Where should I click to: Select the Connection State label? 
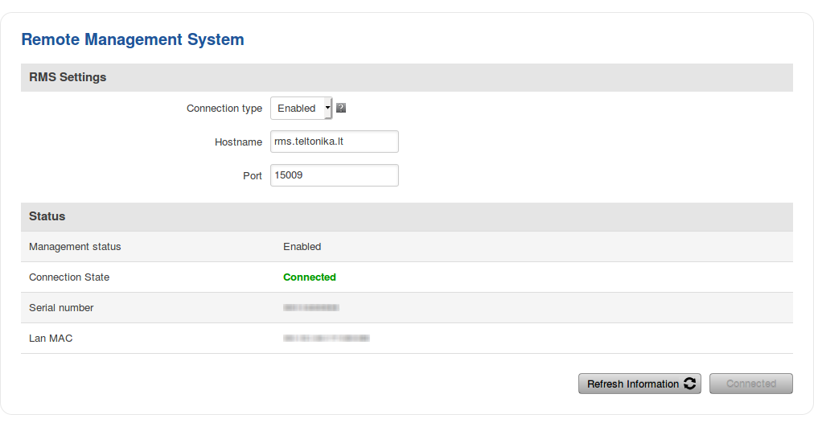tap(69, 277)
